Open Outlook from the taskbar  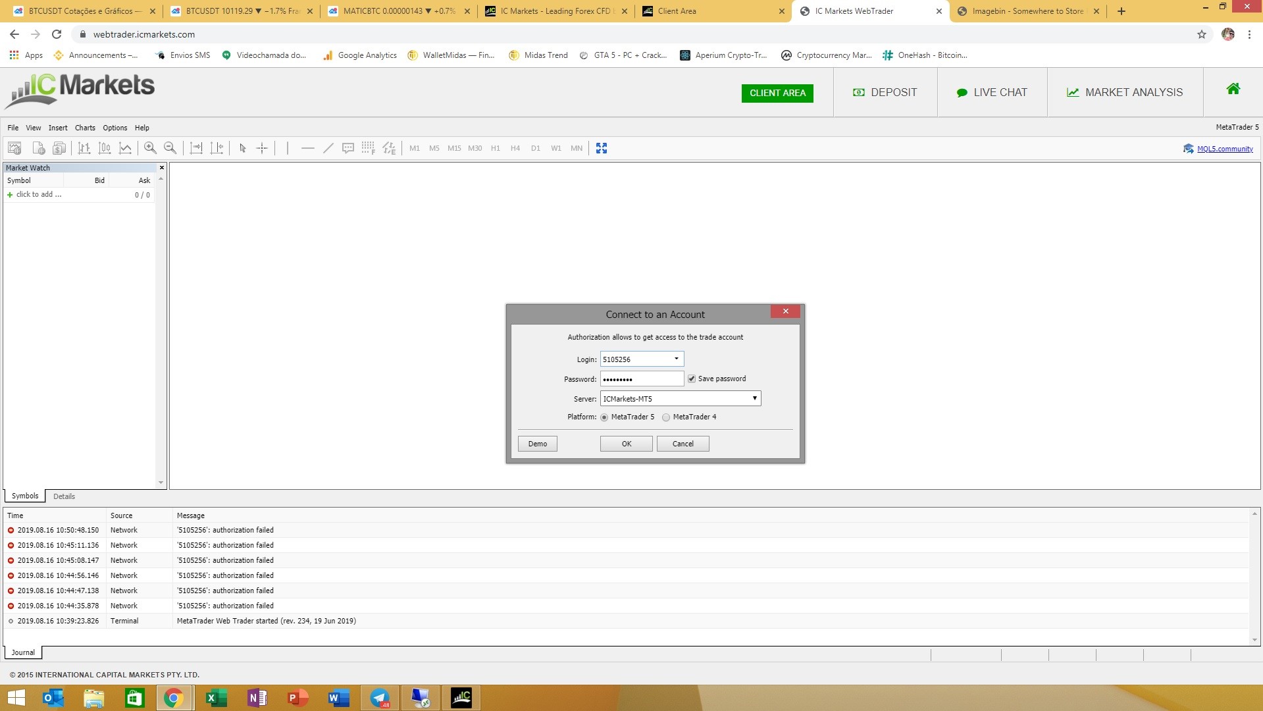(x=53, y=698)
